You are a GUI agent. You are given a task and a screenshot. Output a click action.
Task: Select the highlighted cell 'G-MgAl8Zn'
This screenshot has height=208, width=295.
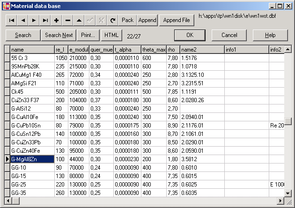click(x=32, y=159)
